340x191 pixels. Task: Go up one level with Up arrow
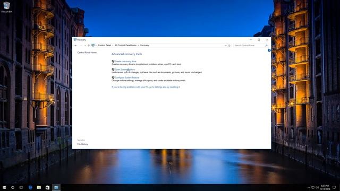tap(89, 46)
